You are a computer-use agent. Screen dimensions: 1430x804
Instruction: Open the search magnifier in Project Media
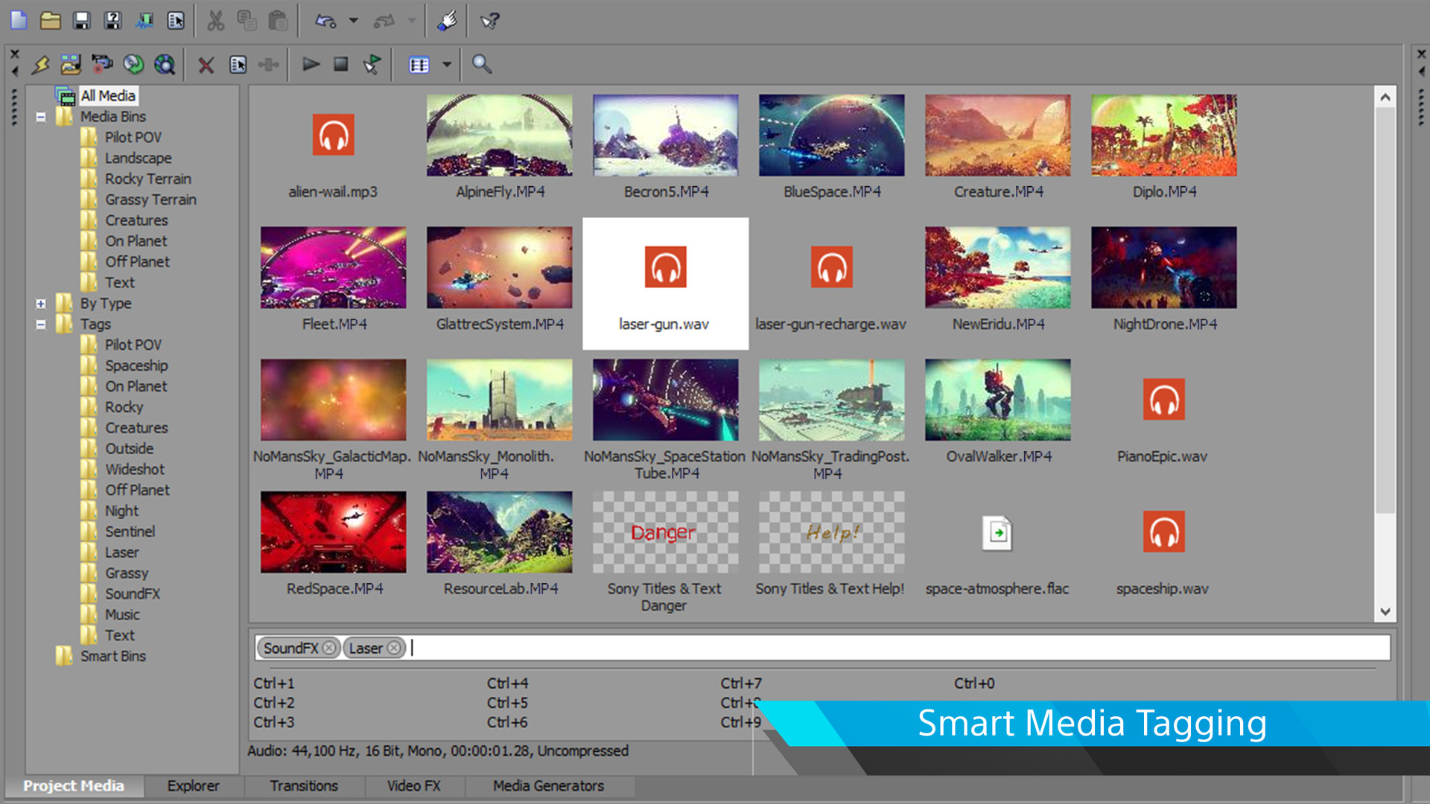tap(482, 64)
